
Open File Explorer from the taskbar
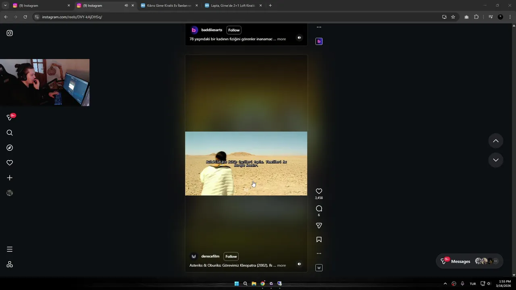point(254,284)
